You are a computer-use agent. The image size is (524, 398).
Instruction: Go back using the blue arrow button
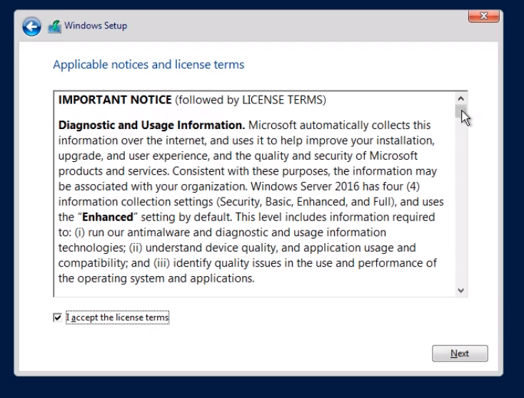[x=31, y=26]
